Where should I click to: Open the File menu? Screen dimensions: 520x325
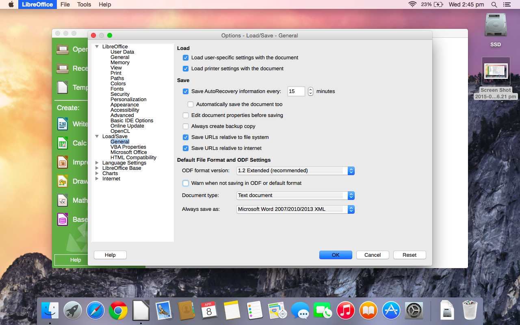point(65,4)
